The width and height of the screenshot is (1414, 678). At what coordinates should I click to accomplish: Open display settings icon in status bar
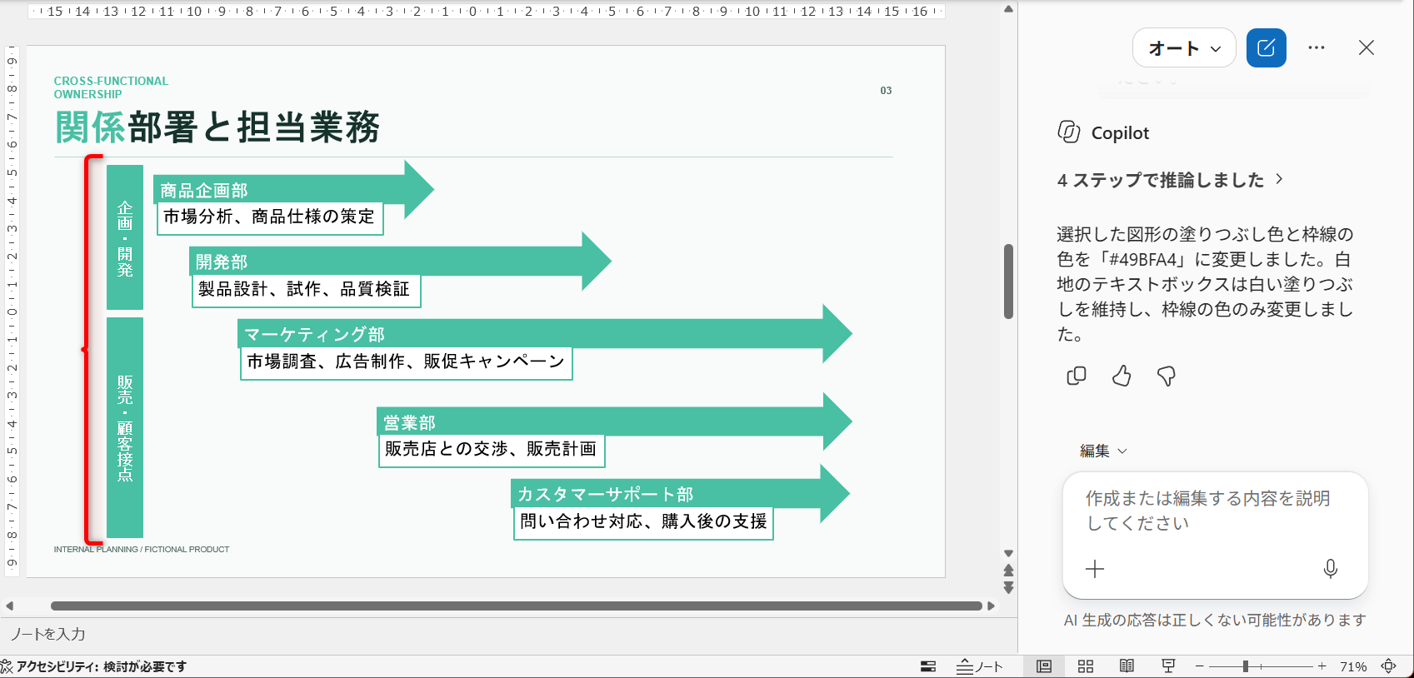tap(927, 666)
